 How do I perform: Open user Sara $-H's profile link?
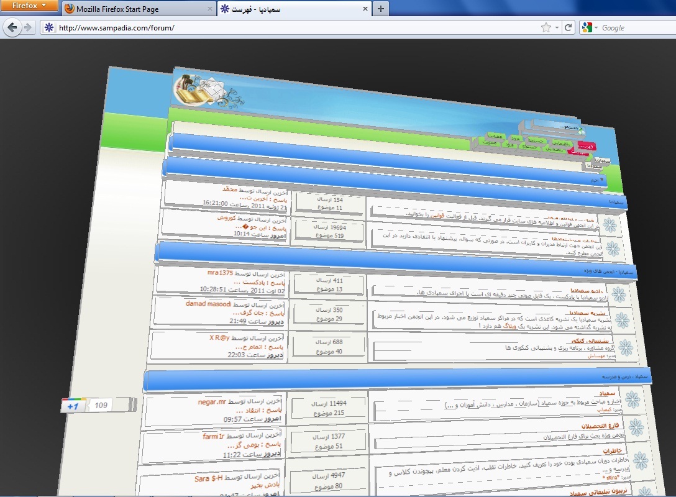coord(208,478)
